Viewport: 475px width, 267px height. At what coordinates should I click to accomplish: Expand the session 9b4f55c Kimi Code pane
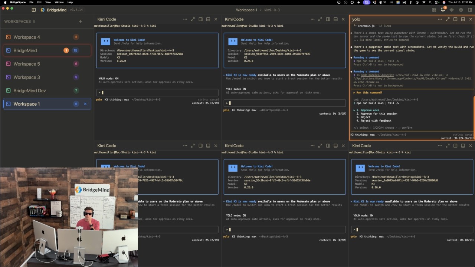(x=320, y=19)
